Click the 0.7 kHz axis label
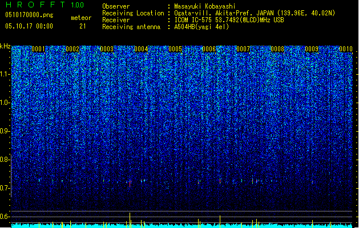359x228 pixels. tap(5, 188)
